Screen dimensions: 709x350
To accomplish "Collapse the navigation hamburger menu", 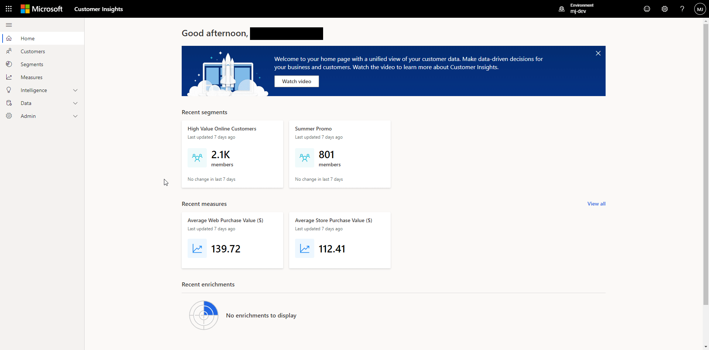I will [x=9, y=25].
